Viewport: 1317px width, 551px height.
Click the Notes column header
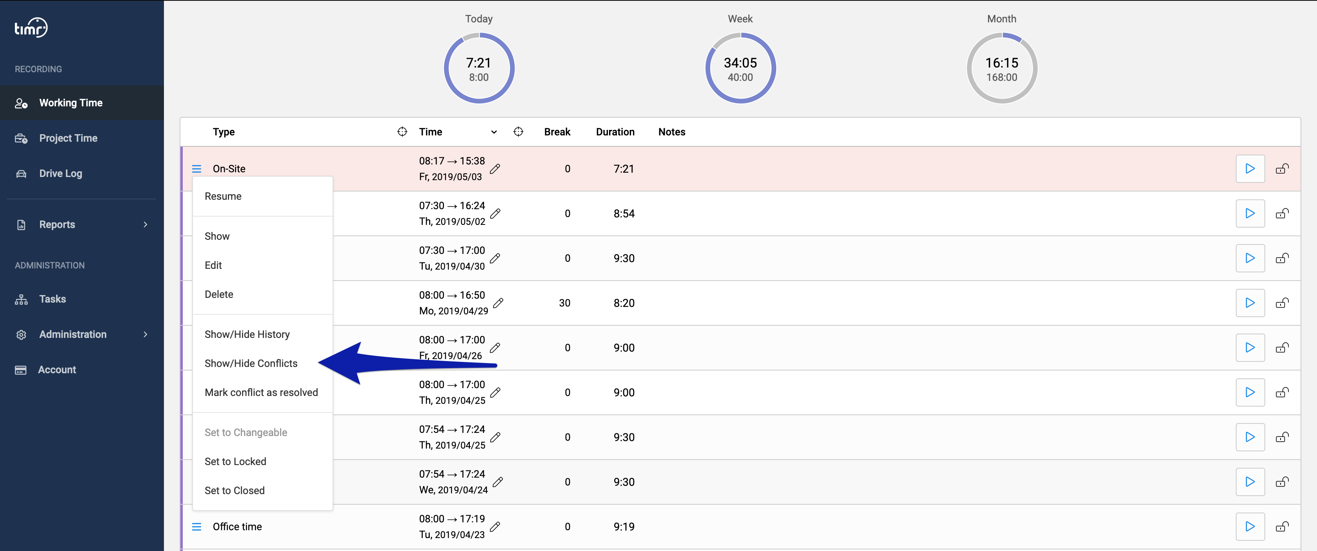coord(672,132)
